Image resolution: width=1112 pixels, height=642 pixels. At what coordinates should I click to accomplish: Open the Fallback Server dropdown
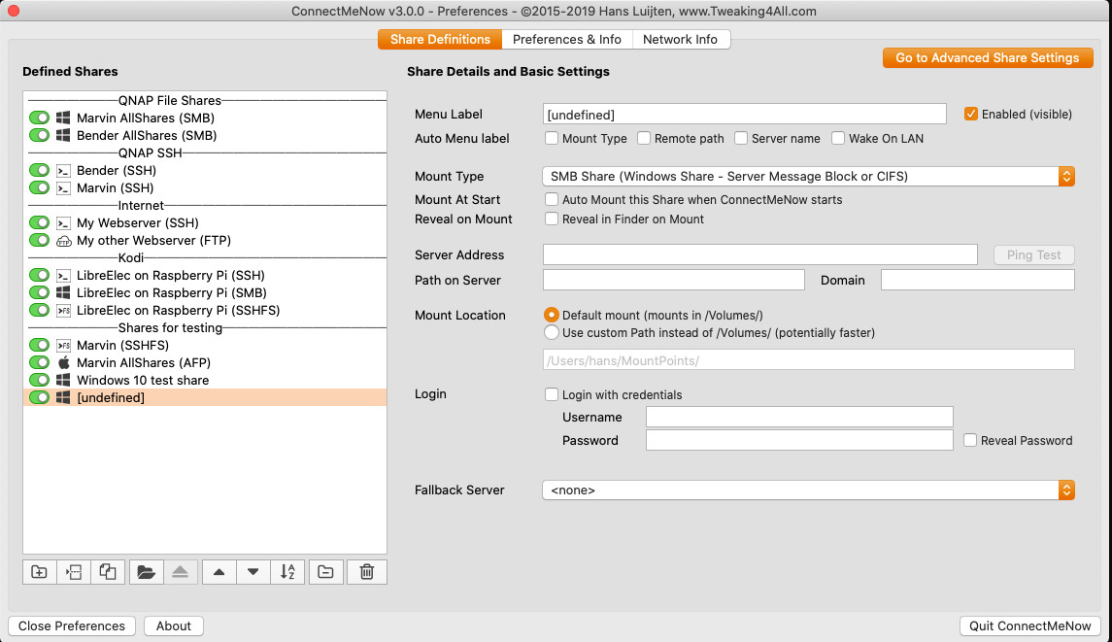(x=808, y=490)
